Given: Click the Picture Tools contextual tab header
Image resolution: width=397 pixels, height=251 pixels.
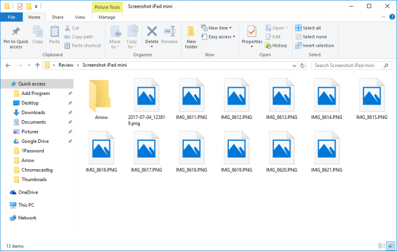Looking at the screenshot, I should [x=107, y=7].
